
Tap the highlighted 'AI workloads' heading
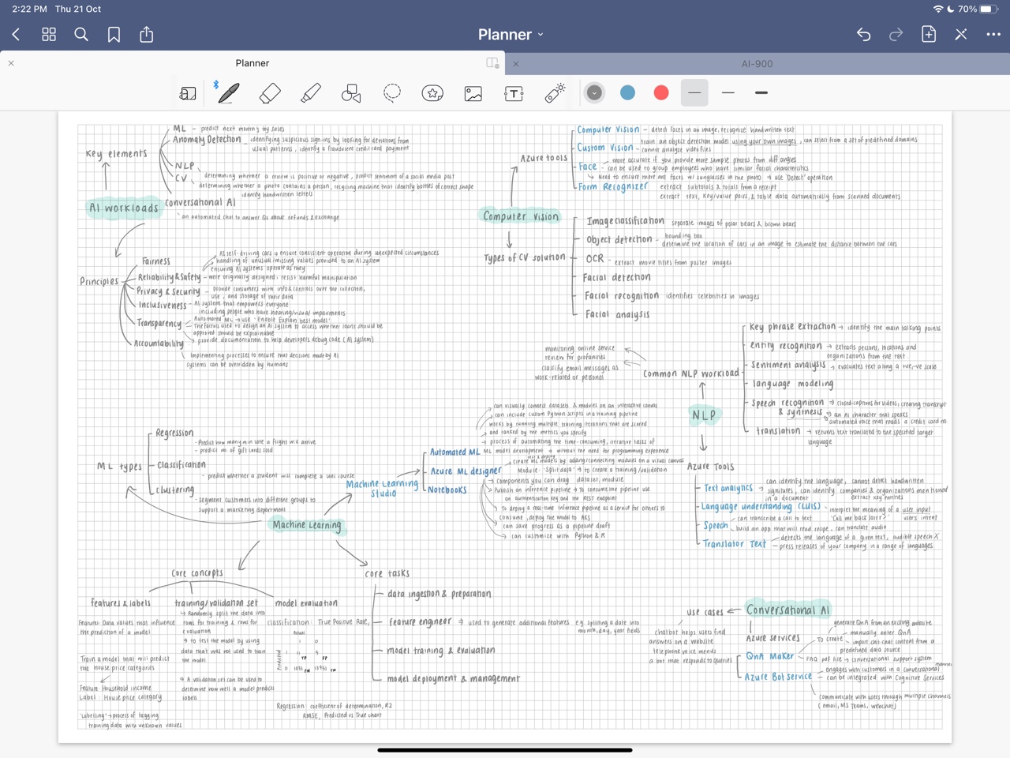click(x=124, y=208)
